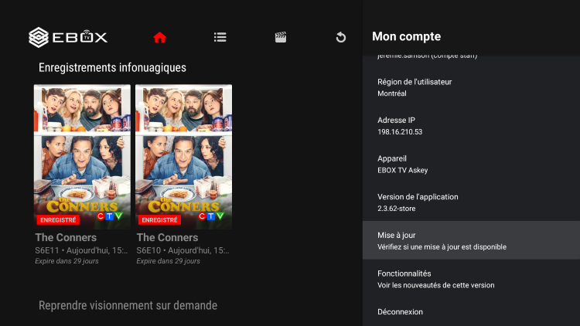Open Fonctionnalités menu entry

pyautogui.click(x=471, y=279)
